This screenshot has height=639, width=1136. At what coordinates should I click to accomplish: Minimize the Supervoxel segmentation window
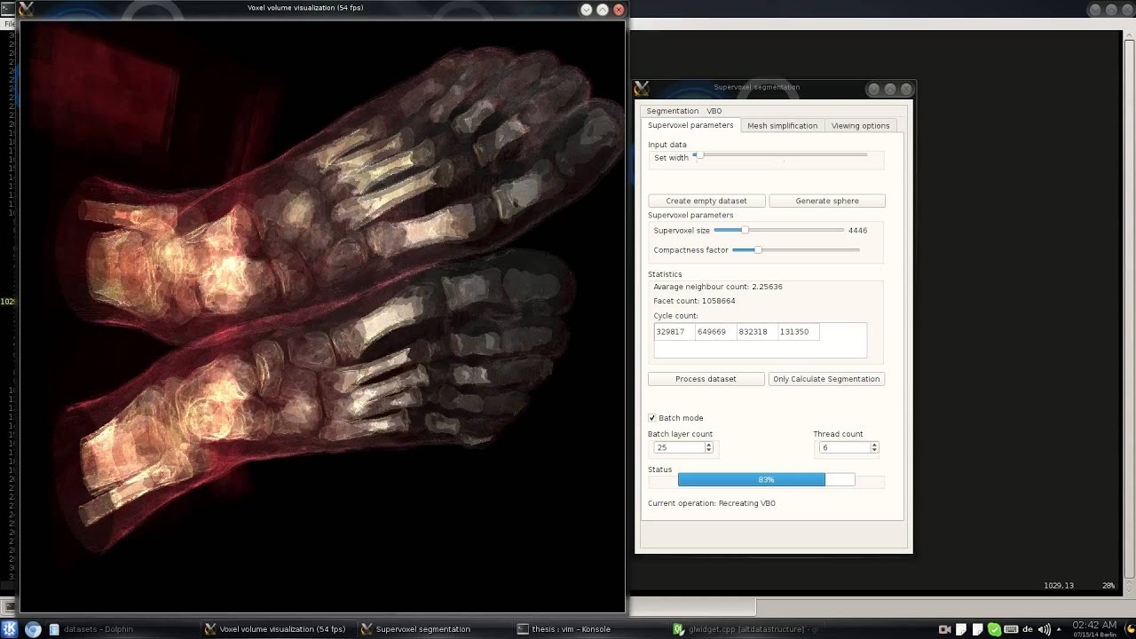pyautogui.click(x=874, y=89)
